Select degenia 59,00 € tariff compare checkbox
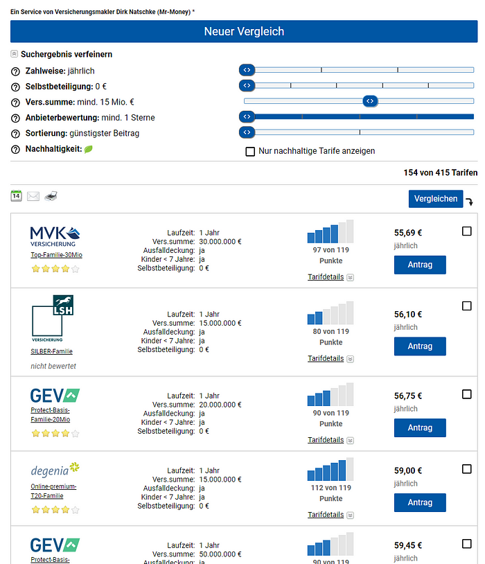 [x=467, y=469]
